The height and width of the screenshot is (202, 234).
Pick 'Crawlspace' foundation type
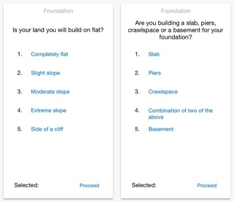163,92
